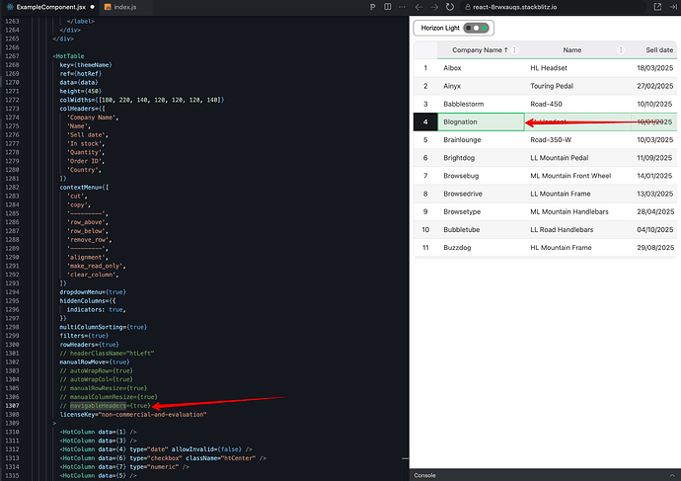
Task: Click the ML Mountain Handlebars cell
Action: [x=577, y=211]
